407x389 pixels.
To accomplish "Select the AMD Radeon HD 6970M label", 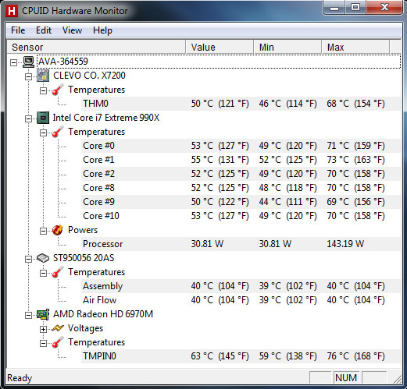I will [x=103, y=314].
